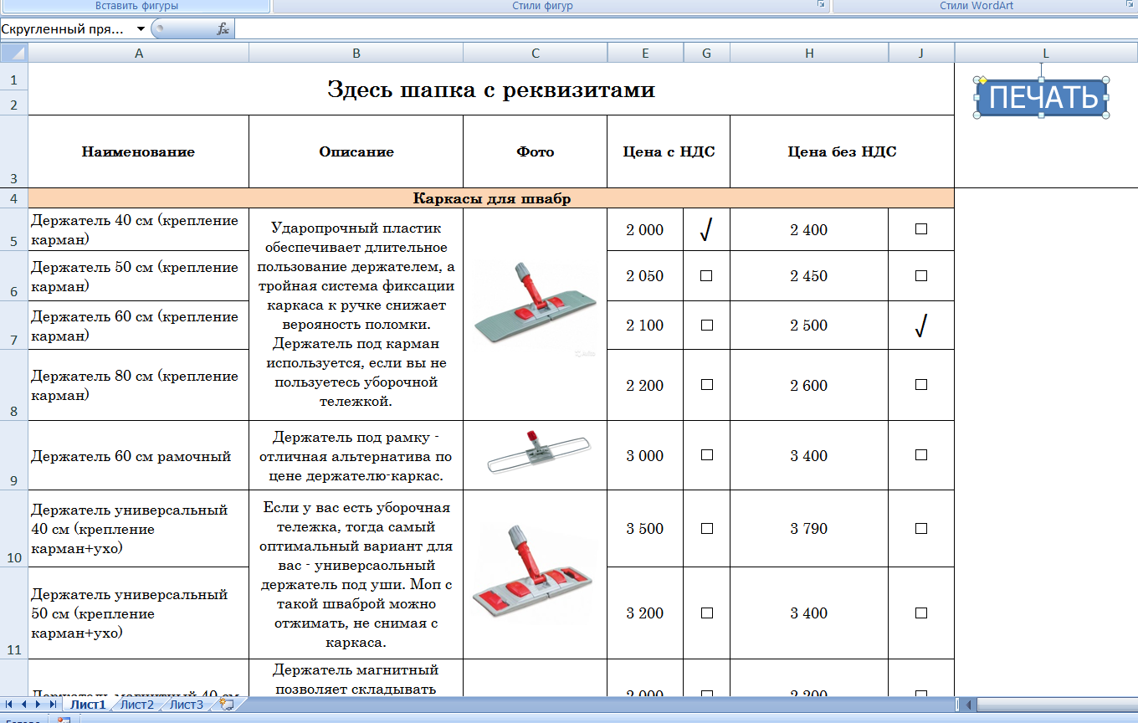The width and height of the screenshot is (1138, 723).
Task: Uncheck the checkmark next to price 2 000
Action: point(706,230)
